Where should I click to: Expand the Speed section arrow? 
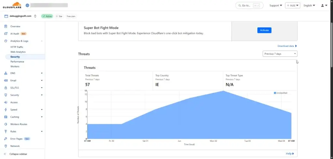[x=42, y=110]
